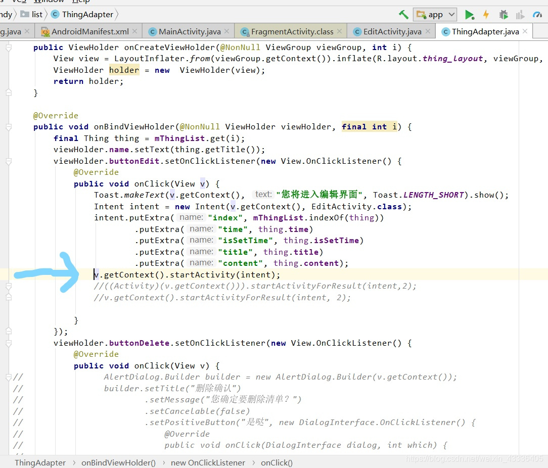Click the ThingAdapter class icon in breadcrumb

55,14
